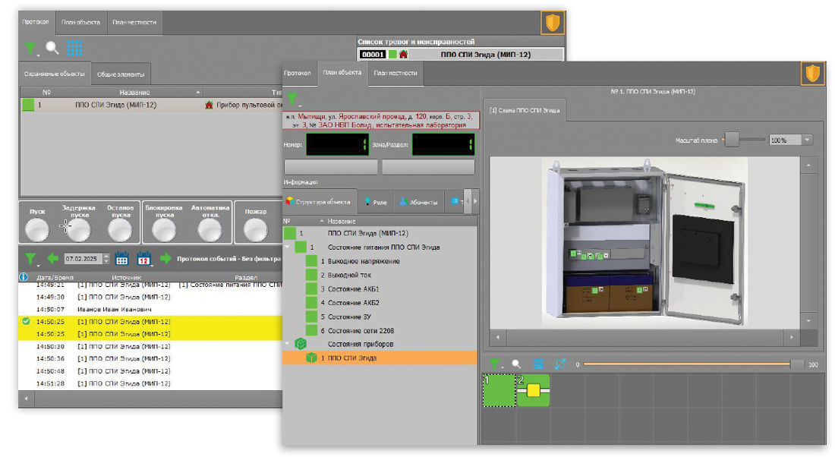Go to next day with green right arrow
Viewport: 835px width, 457px height.
click(x=165, y=259)
